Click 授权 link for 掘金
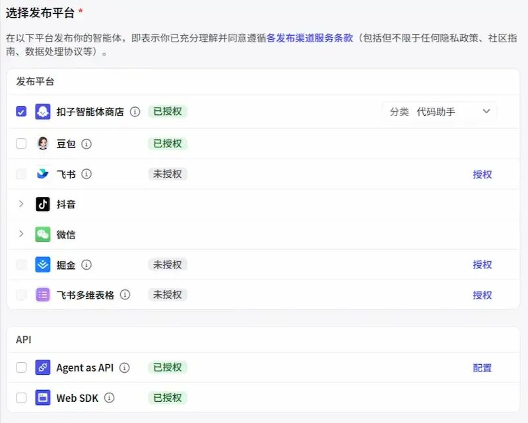Viewport: 528px width, 423px height. click(x=482, y=265)
